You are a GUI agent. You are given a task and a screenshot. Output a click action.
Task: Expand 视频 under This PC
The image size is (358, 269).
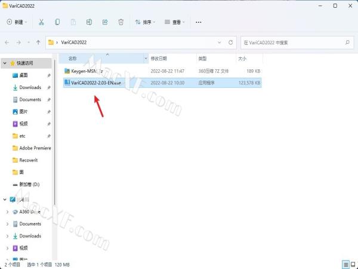[x=8, y=248]
